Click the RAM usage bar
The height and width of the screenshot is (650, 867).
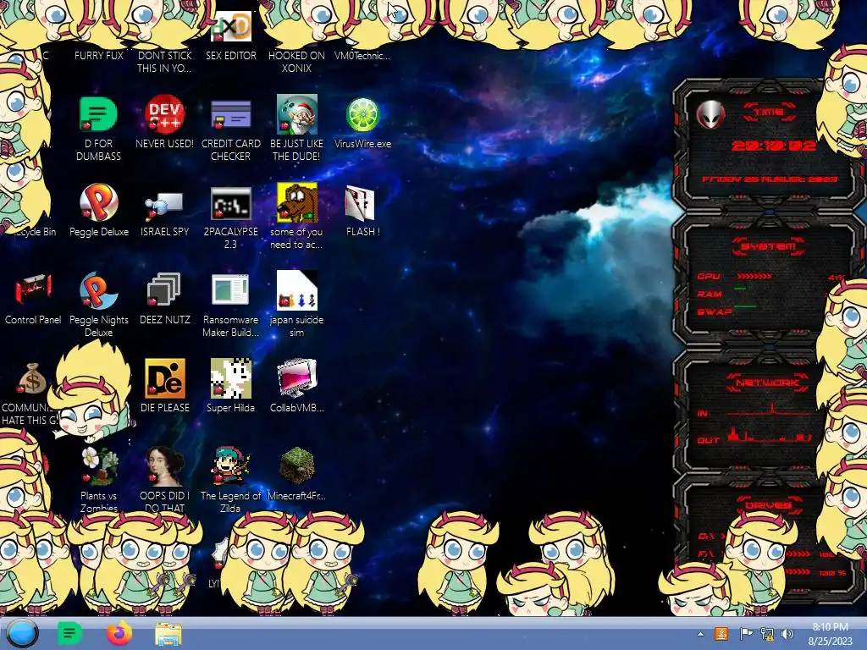click(740, 289)
